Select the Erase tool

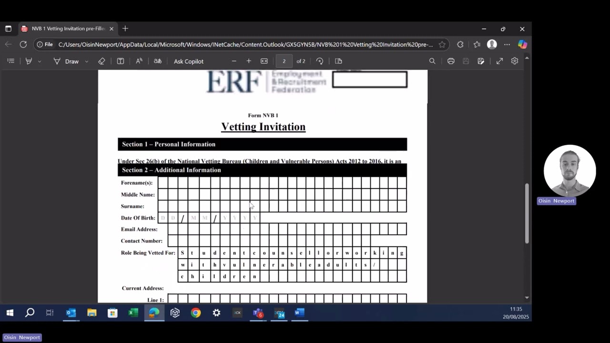tap(102, 61)
